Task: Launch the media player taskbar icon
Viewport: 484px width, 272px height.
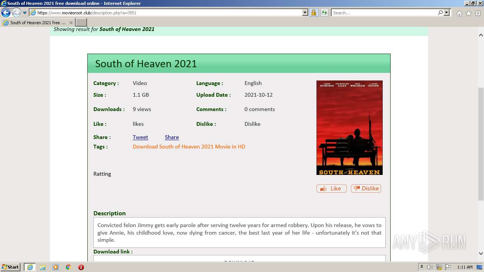Action: click(56, 267)
